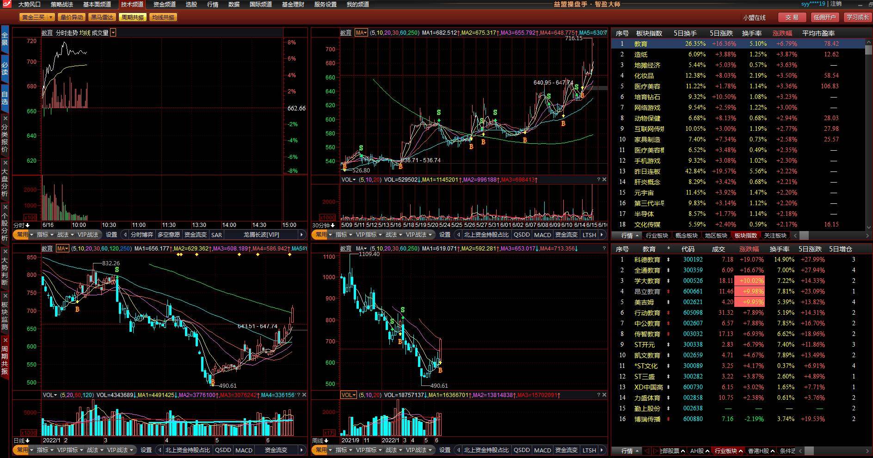Click marker icon next to 科德教育
Screen dimensions: 873x458
[x=668, y=260]
